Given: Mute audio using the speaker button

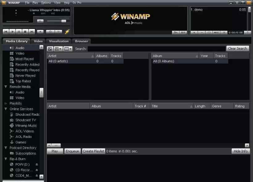Looking at the screenshot, I should [x=40, y=21].
